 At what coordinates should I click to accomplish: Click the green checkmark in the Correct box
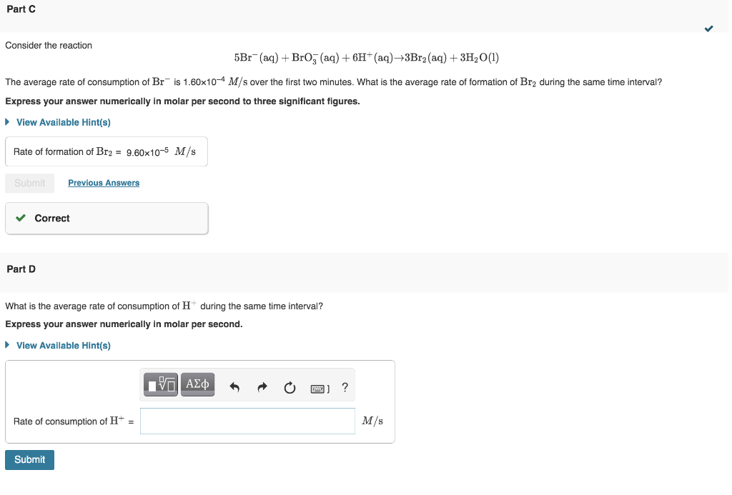21,218
